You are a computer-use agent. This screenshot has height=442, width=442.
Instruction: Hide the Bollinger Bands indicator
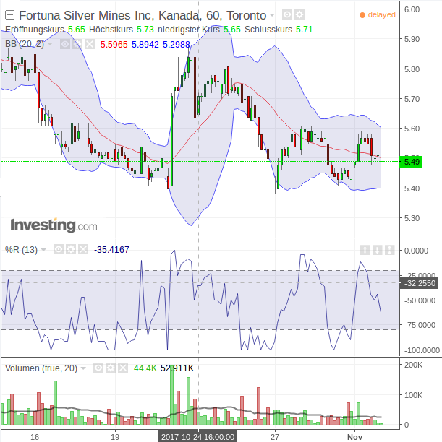click(64, 44)
